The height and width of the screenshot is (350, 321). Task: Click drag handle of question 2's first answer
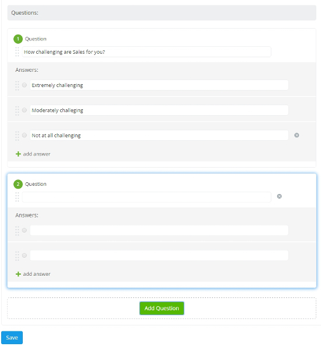tap(17, 231)
